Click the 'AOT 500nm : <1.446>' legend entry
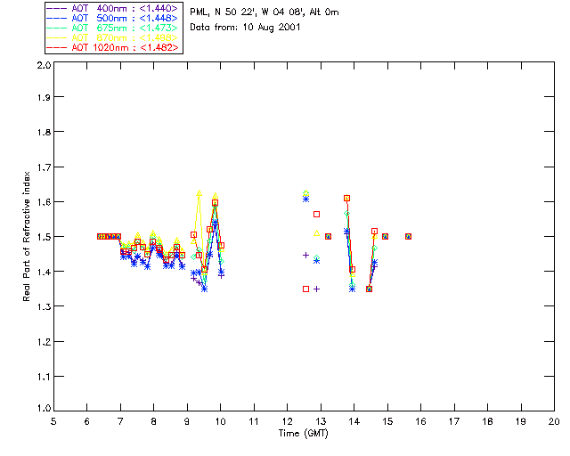 pyautogui.click(x=113, y=18)
